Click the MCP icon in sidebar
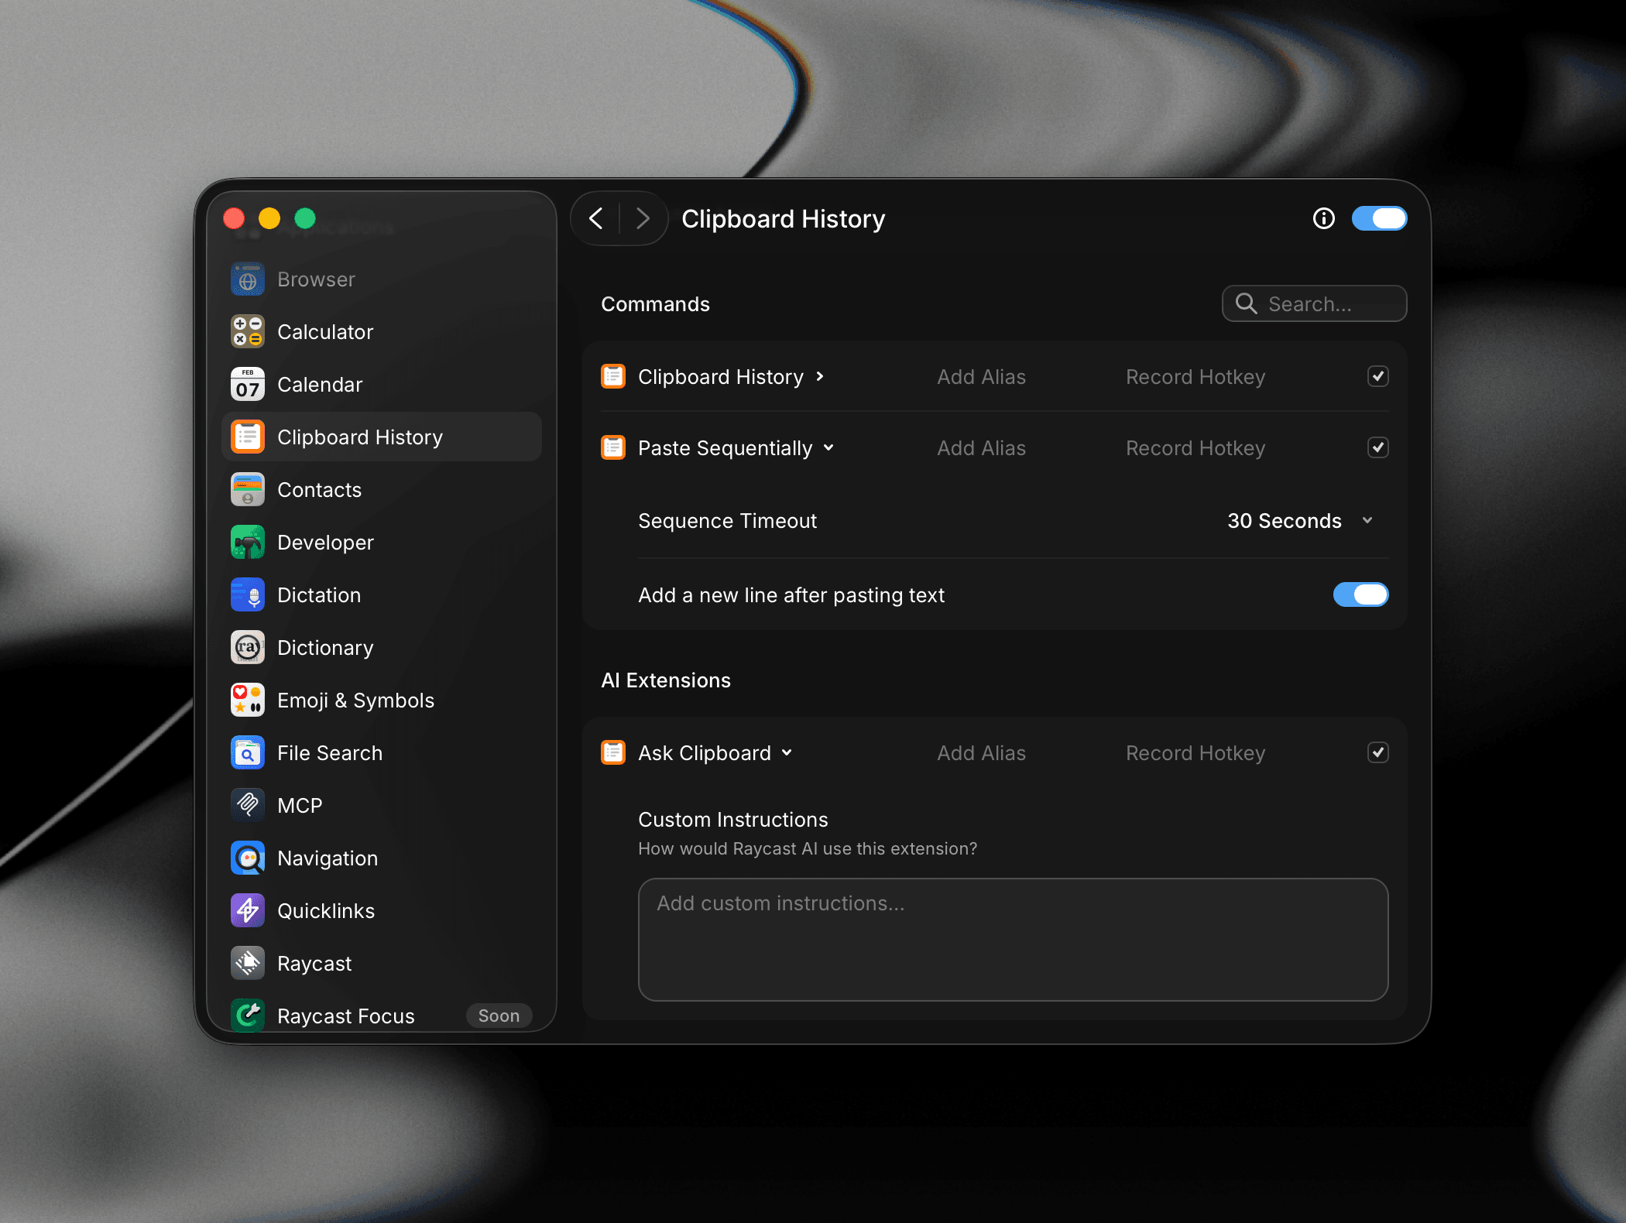The height and width of the screenshot is (1223, 1626). pyautogui.click(x=248, y=806)
